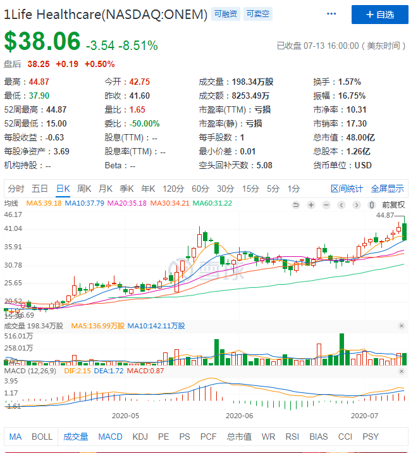
Task: Toggle the 总市值 indicator
Action: (239, 437)
